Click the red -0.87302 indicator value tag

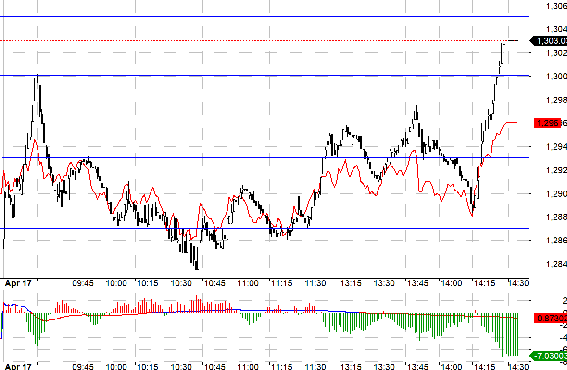[548, 318]
